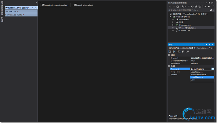Click Sync with Active Document icon
217x123 pixels.
pos(189,6)
